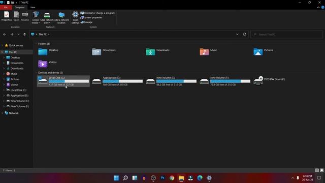Select Documents in navigation pane

(17, 63)
